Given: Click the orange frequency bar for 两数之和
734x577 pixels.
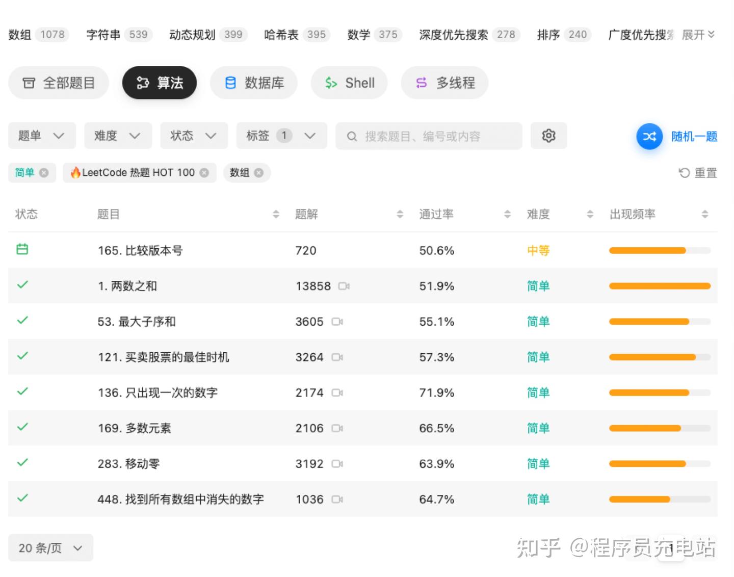Looking at the screenshot, I should pyautogui.click(x=660, y=286).
